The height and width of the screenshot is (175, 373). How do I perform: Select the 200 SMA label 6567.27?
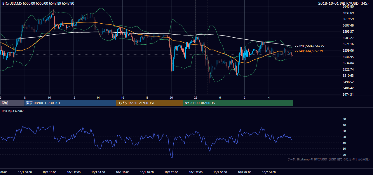click(310, 46)
